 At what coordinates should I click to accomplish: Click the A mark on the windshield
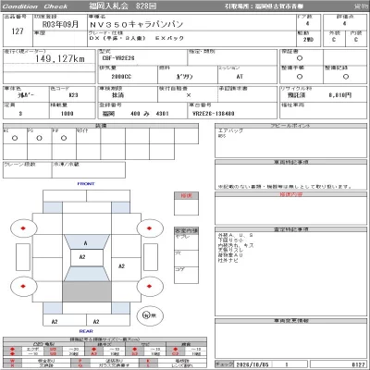coord(86,243)
